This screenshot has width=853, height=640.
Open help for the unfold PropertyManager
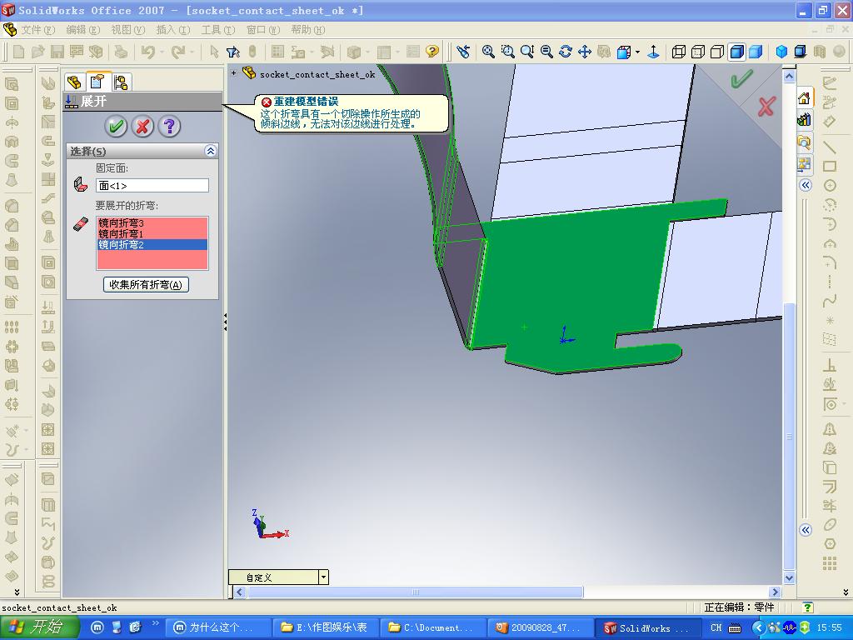(x=169, y=127)
